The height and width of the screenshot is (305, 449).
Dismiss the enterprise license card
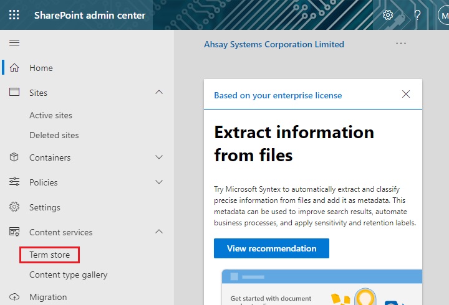click(406, 95)
